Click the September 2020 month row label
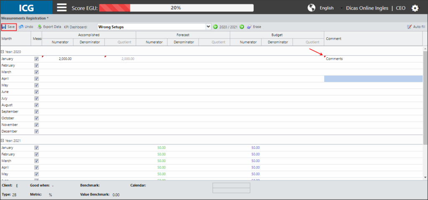The image size is (428, 200). pos(10,111)
